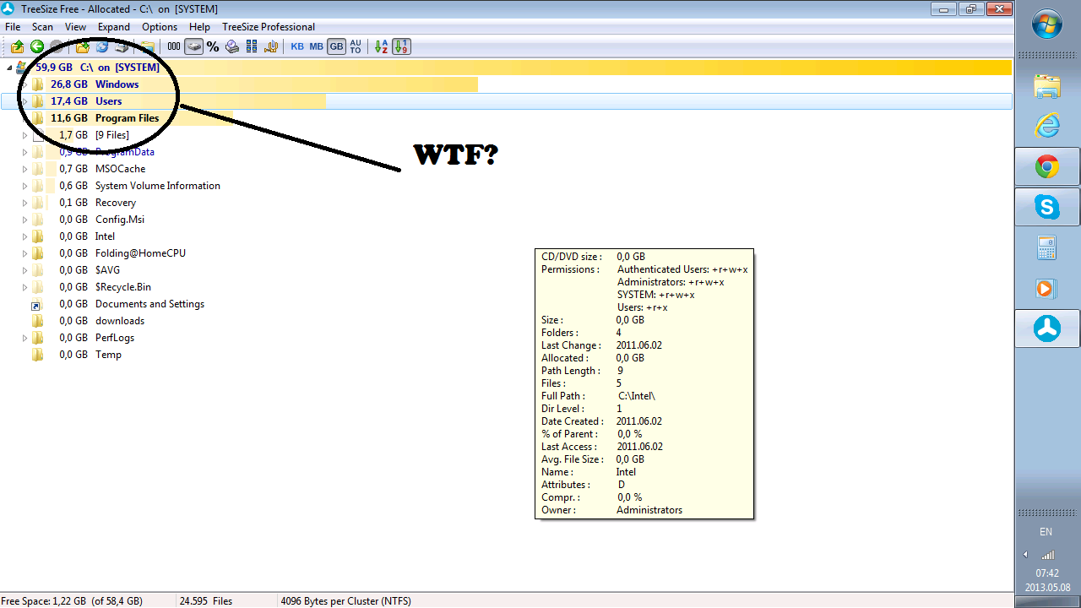Launch Internet Explorer from taskbar

1047,127
